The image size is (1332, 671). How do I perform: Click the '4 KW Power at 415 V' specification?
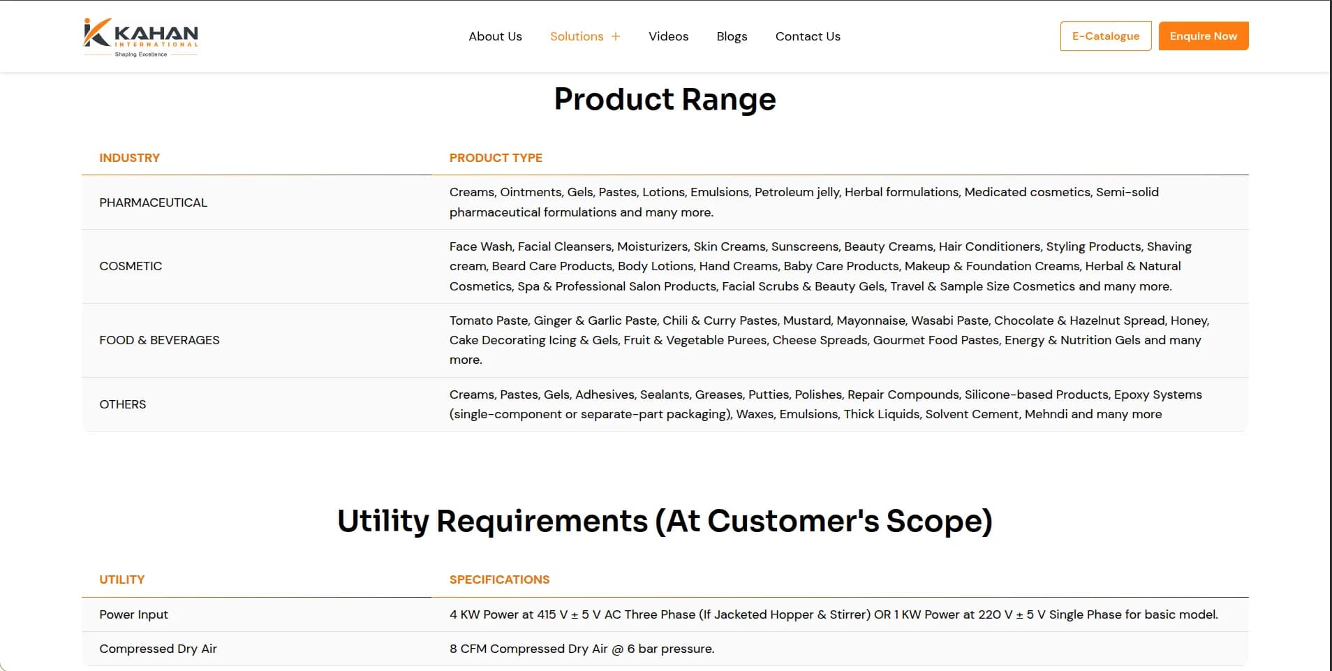tap(834, 614)
